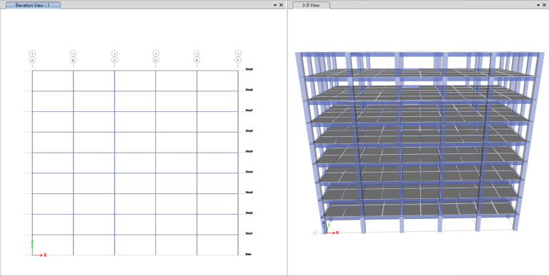This screenshot has width=549, height=276.
Task: Click the Story6 level label
Action: coord(249,131)
